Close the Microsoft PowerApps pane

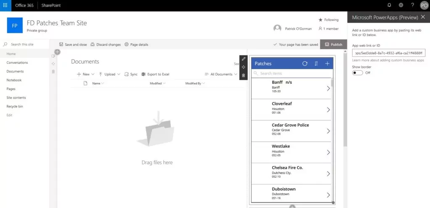pyautogui.click(x=423, y=17)
